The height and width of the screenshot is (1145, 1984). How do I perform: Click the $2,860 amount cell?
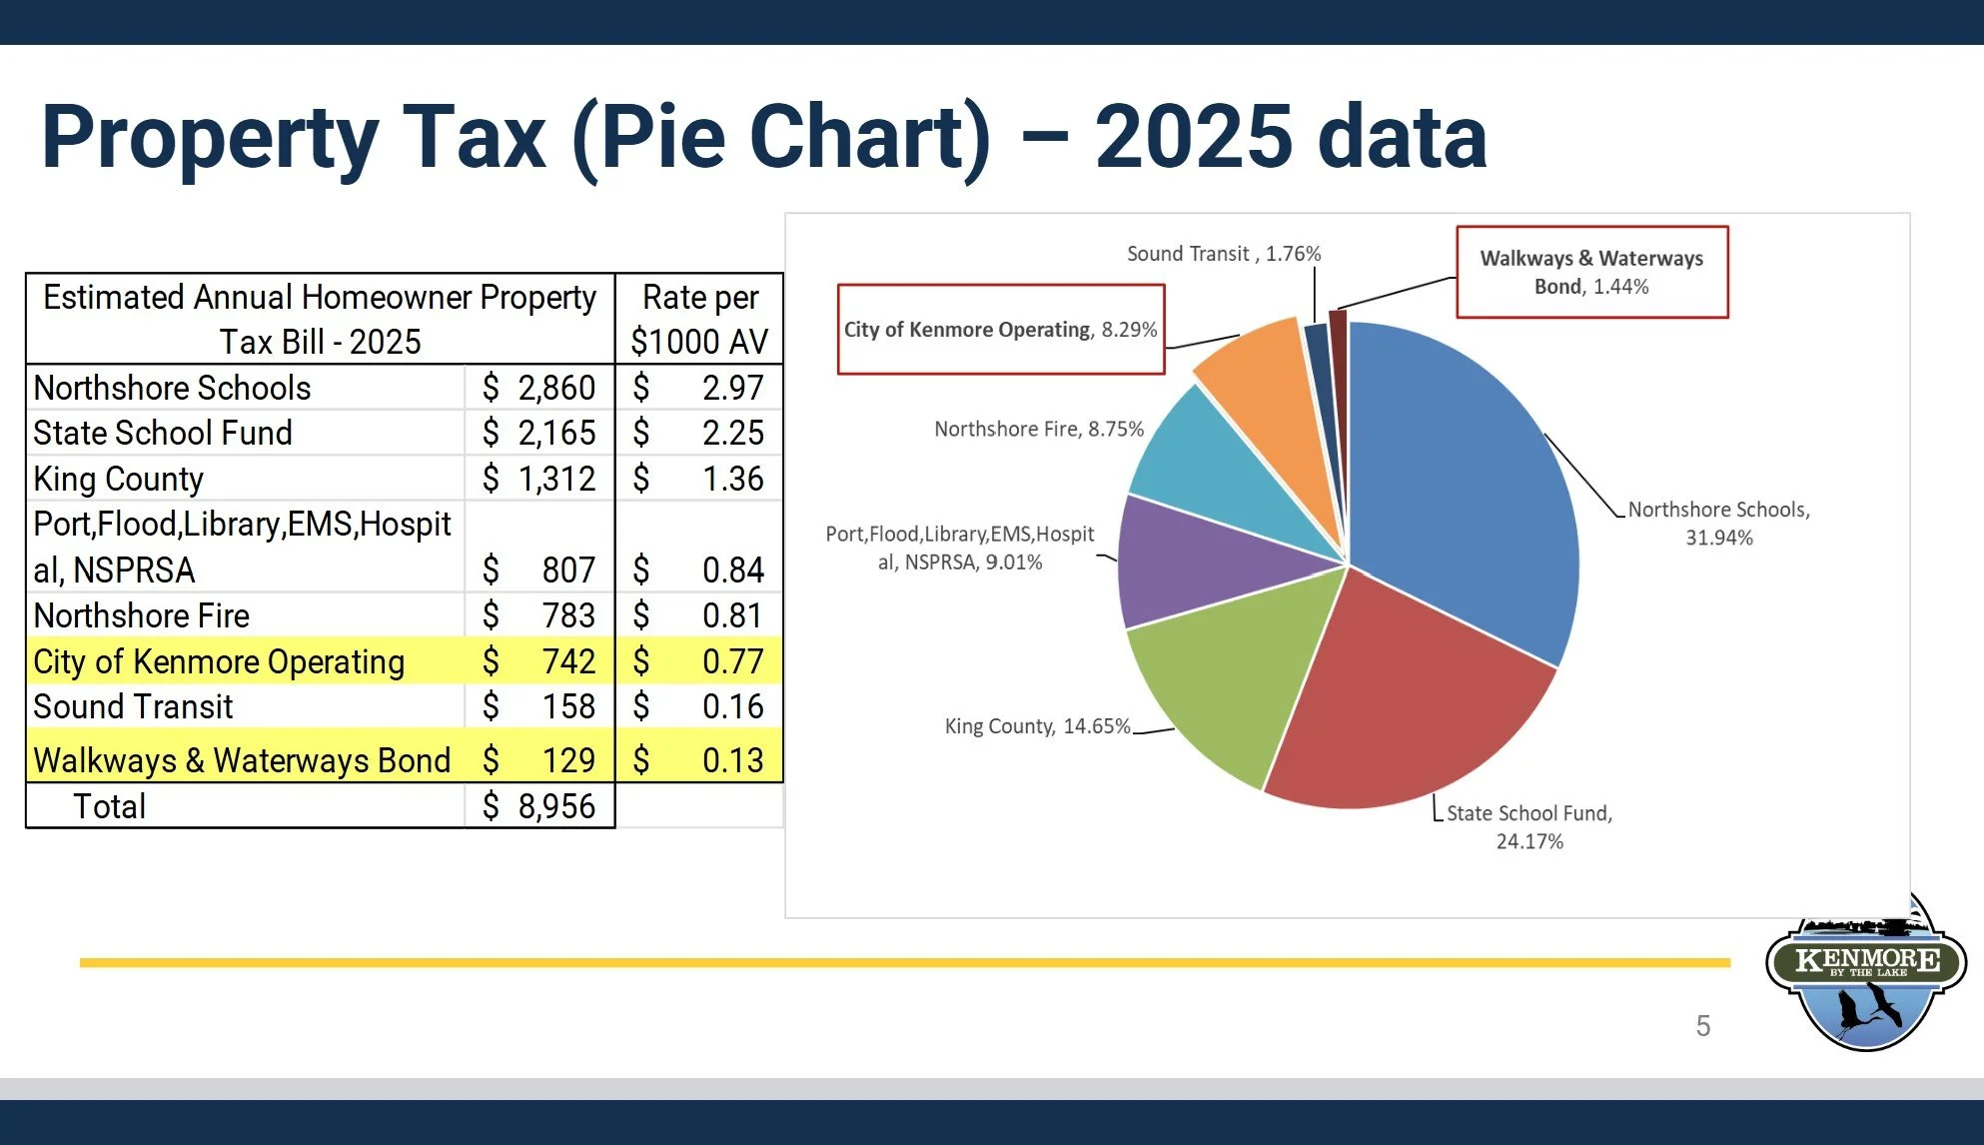coord(539,388)
